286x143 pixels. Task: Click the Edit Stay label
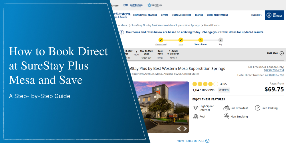[x=273, y=53]
